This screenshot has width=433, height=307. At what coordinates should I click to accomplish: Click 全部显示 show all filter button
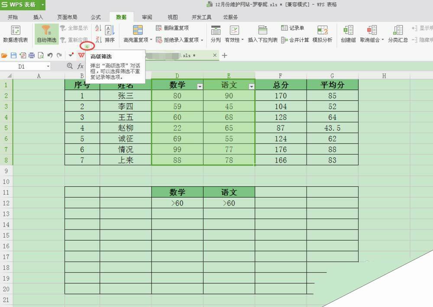point(74,28)
